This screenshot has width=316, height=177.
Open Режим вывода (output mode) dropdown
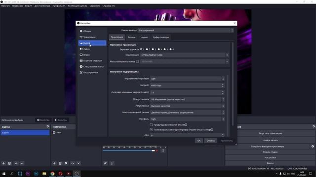tap(186, 30)
